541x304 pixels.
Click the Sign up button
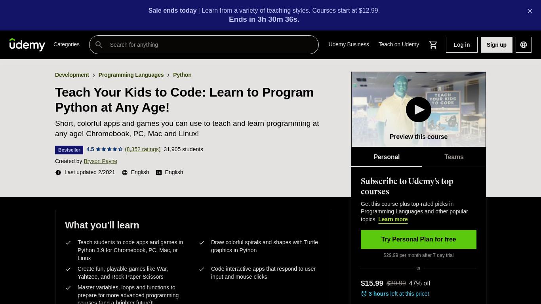coord(497,45)
